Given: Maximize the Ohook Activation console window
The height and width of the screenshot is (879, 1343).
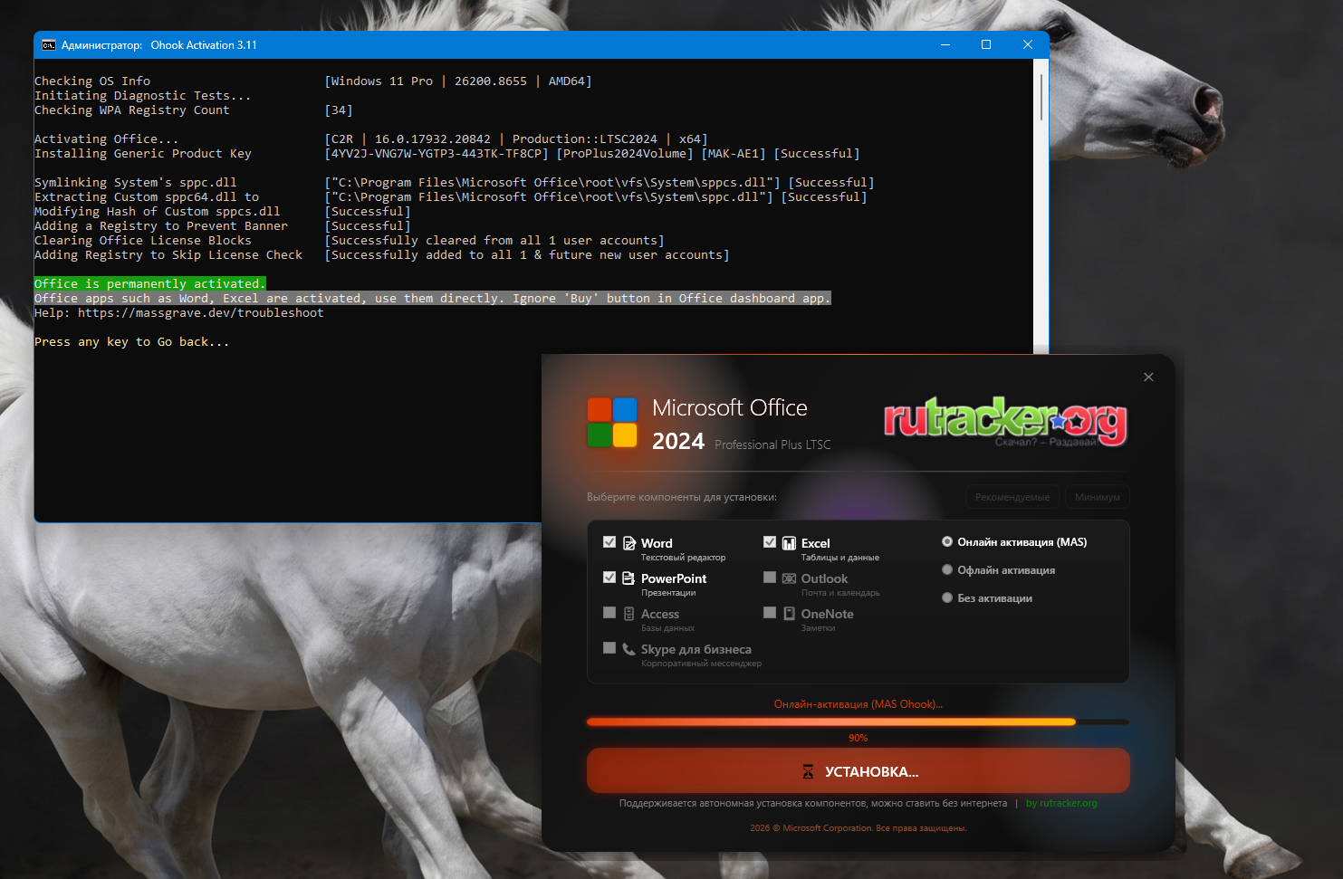Looking at the screenshot, I should tap(986, 45).
